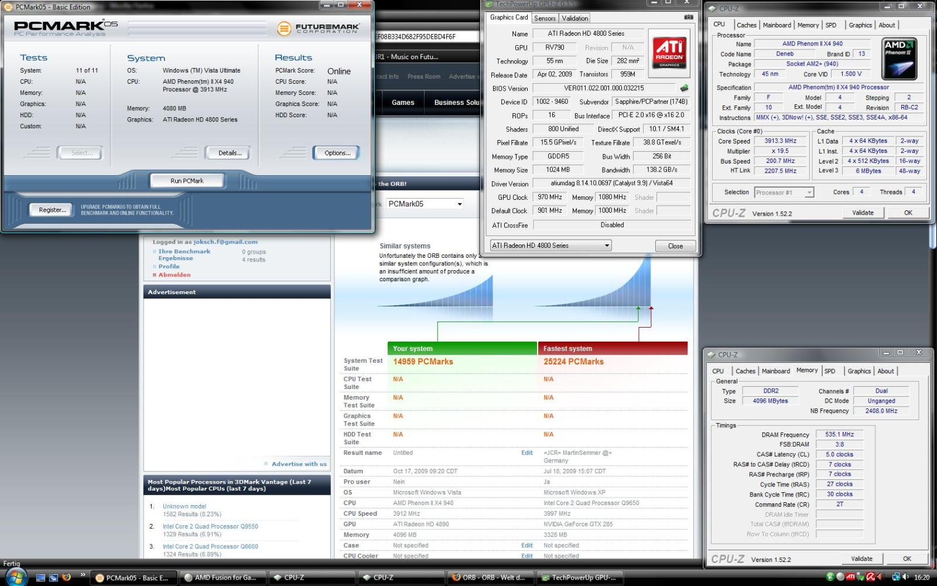The image size is (937, 586).
Task: Click the network icon in the system tray
Action: [x=895, y=577]
